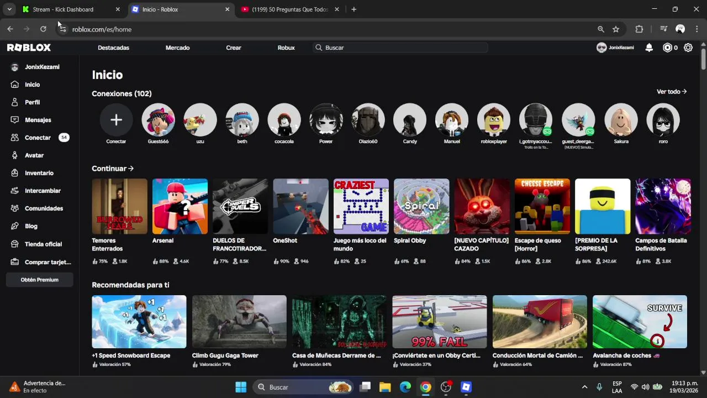Open Blog from the sidebar
The height and width of the screenshot is (398, 707).
[31, 226]
